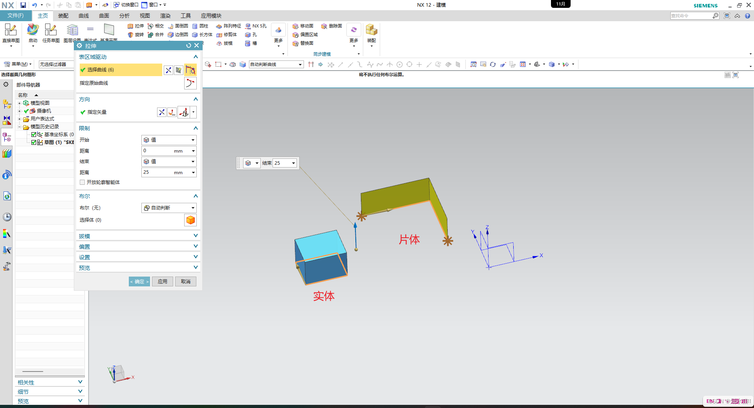Screen dimensions: 754x408
Task: Save the file from quick access toolbar
Action: 23,5
